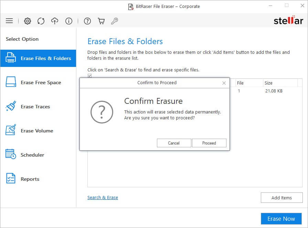Click the question mark dialog icon
Viewport: 308px width, 228px height.
(102, 112)
